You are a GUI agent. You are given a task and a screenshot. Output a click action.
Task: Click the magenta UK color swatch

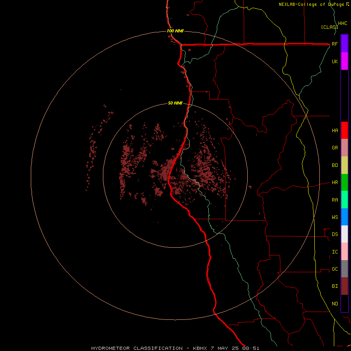(x=344, y=61)
